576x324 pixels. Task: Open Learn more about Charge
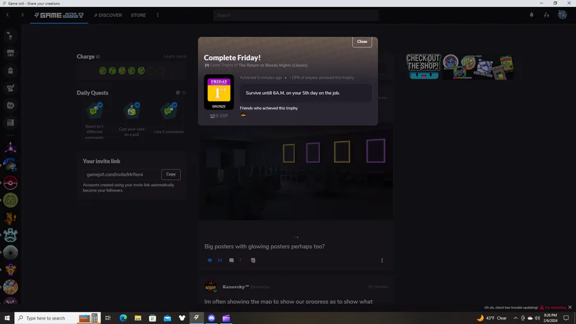[175, 56]
